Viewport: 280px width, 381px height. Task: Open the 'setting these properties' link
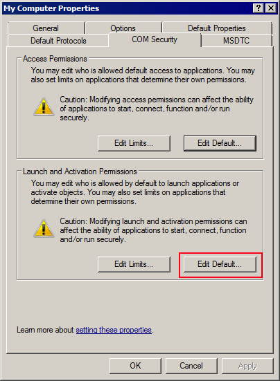click(114, 330)
